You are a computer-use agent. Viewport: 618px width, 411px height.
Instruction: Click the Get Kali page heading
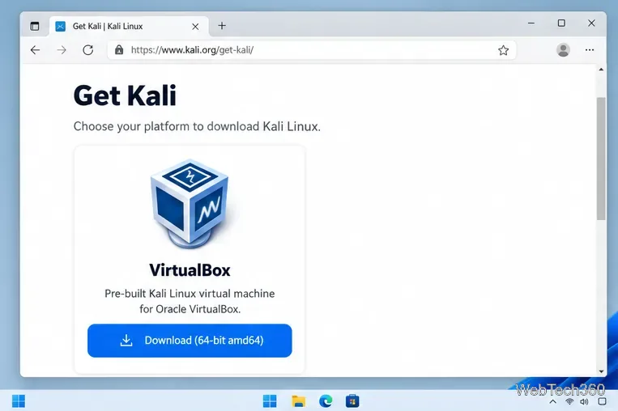tap(125, 95)
